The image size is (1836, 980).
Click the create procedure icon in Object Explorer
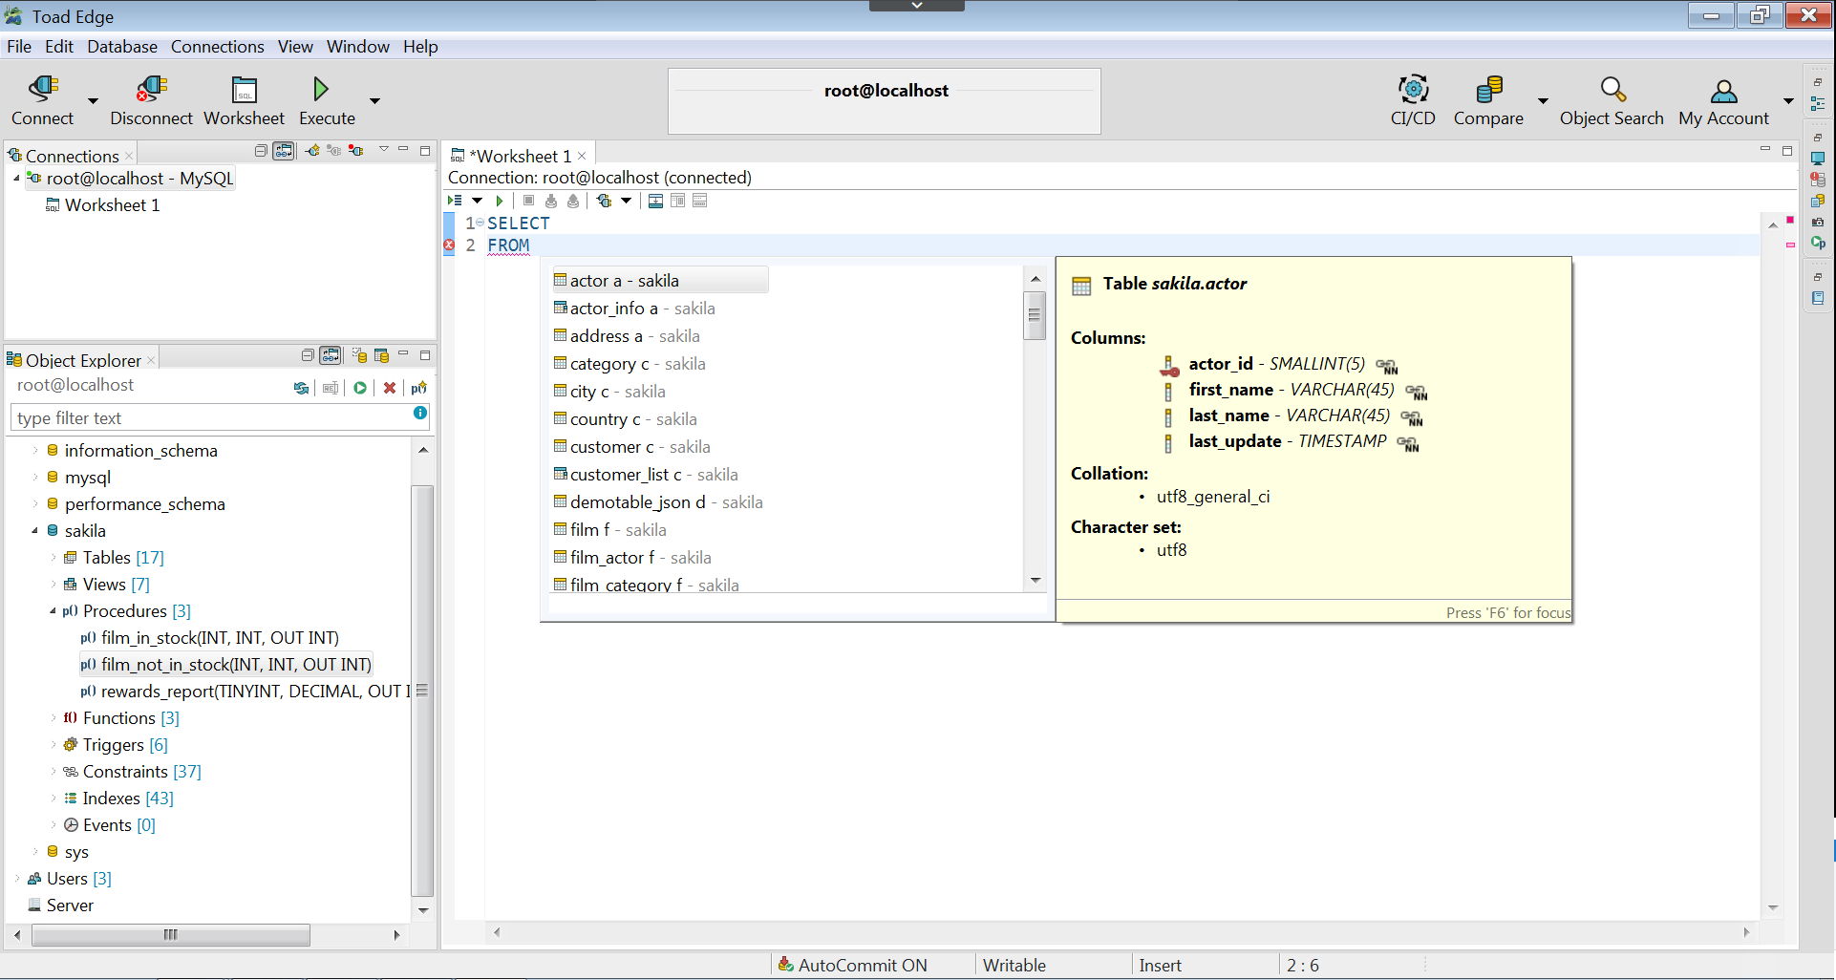point(418,388)
